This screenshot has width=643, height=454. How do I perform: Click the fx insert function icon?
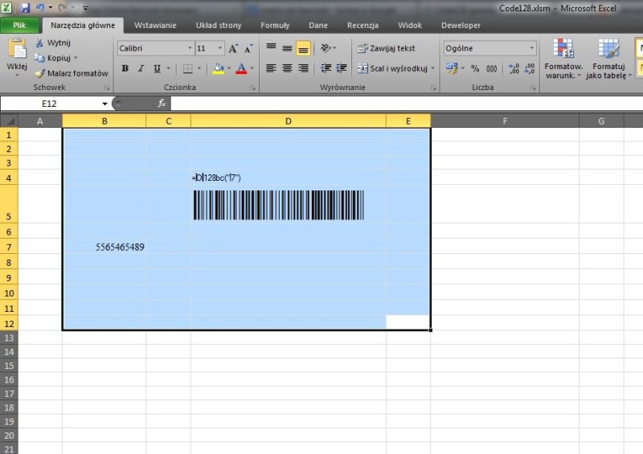pos(161,104)
